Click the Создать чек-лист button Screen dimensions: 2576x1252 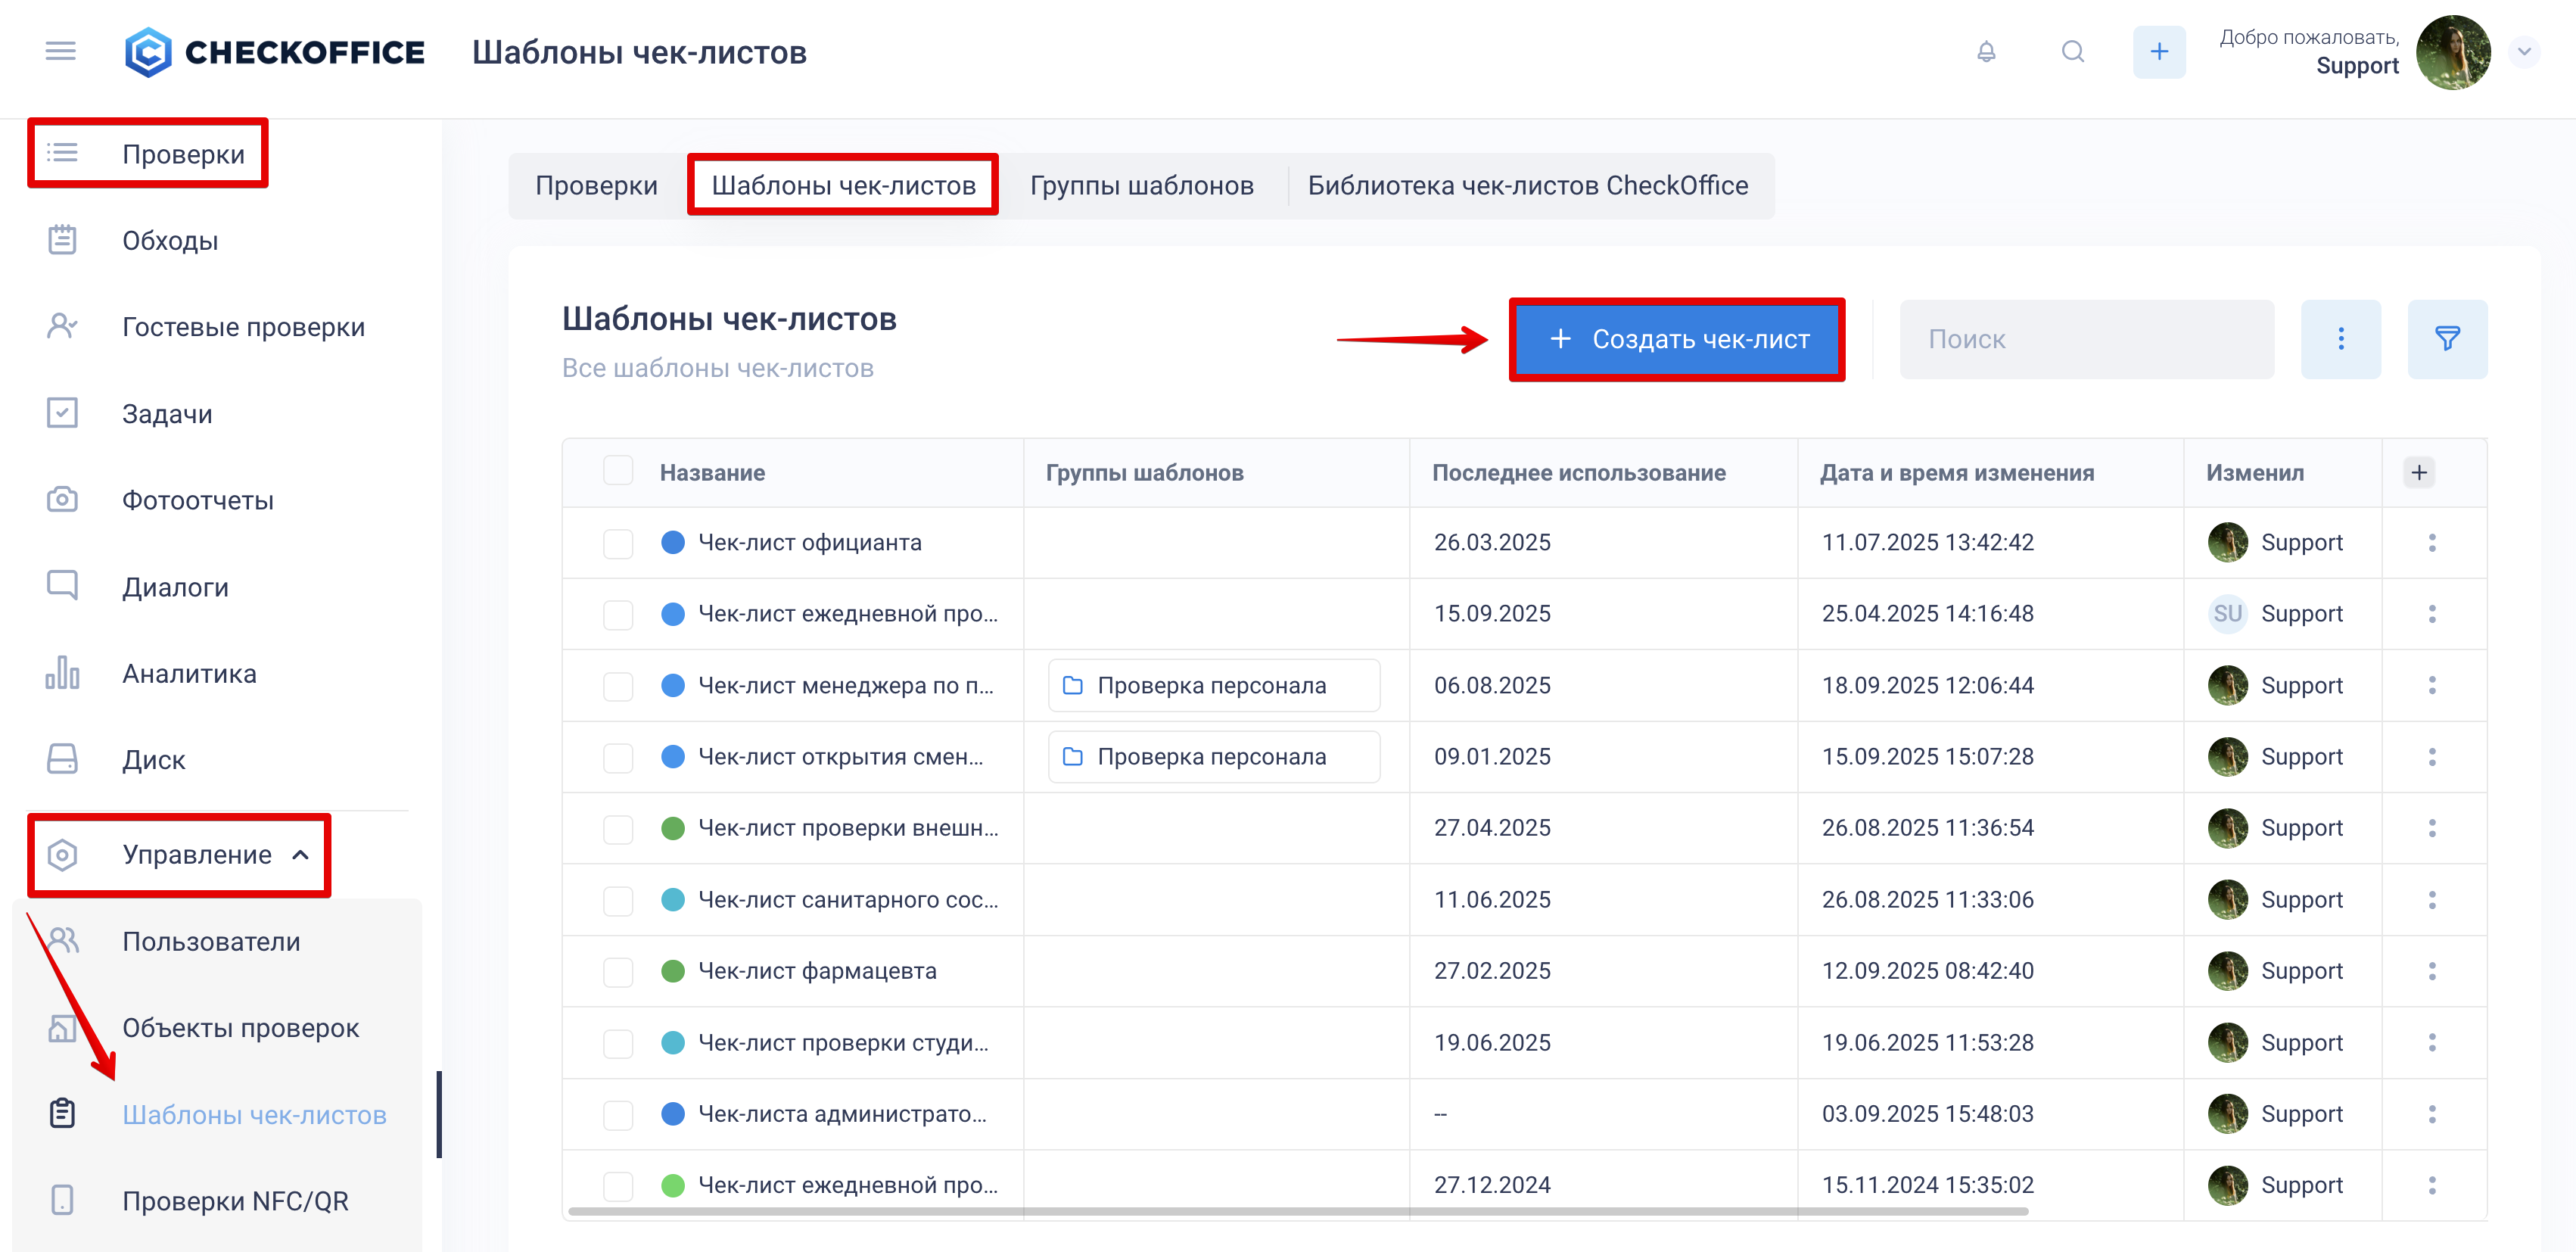(1676, 340)
